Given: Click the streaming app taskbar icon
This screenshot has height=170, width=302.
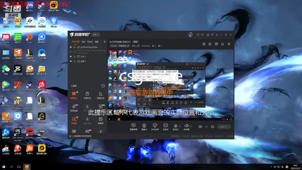Looking at the screenshot, I should (27, 167).
